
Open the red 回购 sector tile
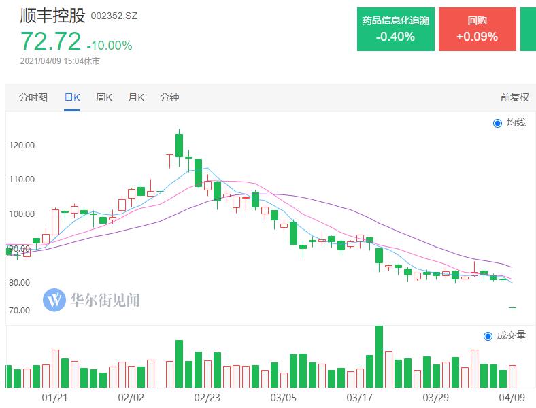tap(478, 29)
